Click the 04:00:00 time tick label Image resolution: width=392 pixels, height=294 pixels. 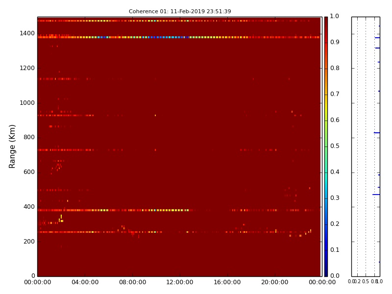tap(85, 282)
